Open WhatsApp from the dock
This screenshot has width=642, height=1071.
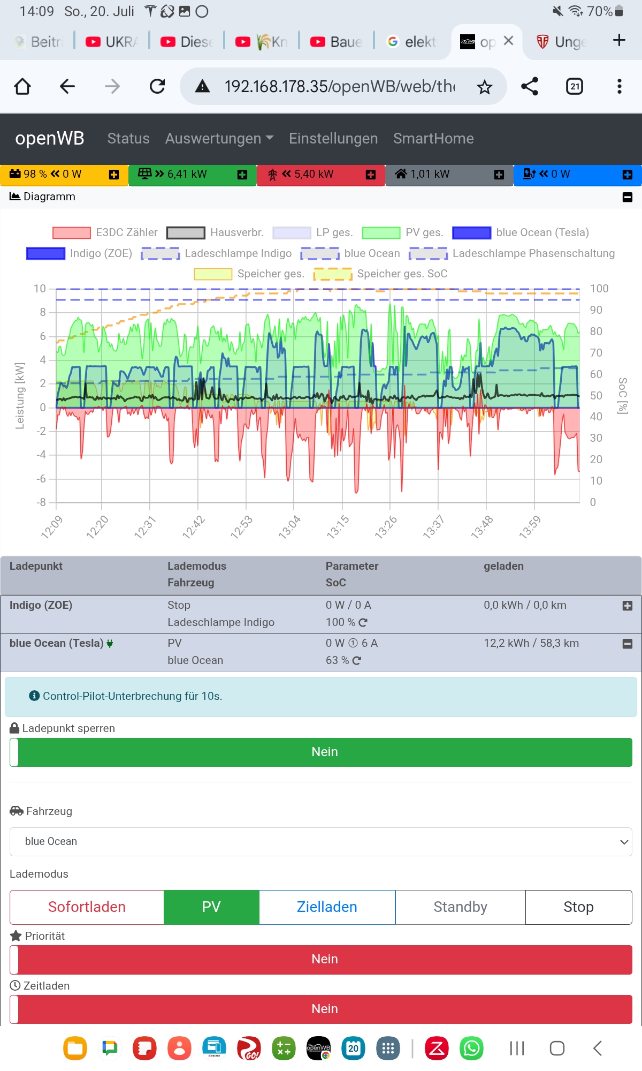point(471,1048)
